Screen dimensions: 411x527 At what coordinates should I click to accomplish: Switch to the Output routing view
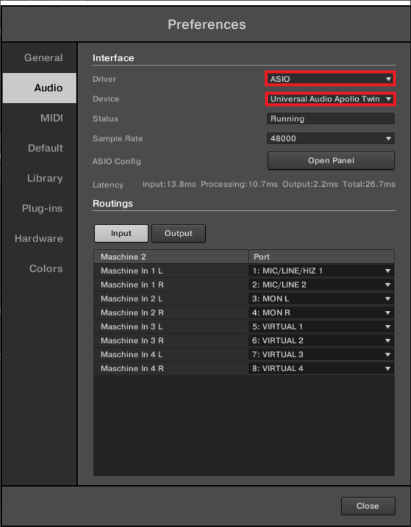[x=178, y=233]
